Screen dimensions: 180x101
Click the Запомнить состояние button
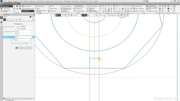pyautogui.click(x=24, y=48)
